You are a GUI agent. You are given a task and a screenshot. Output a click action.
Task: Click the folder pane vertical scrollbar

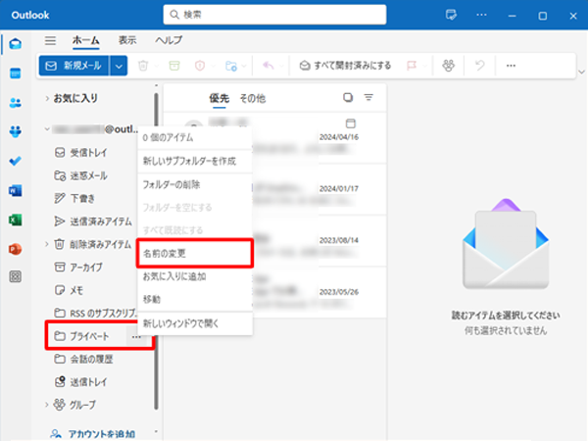pos(156,251)
